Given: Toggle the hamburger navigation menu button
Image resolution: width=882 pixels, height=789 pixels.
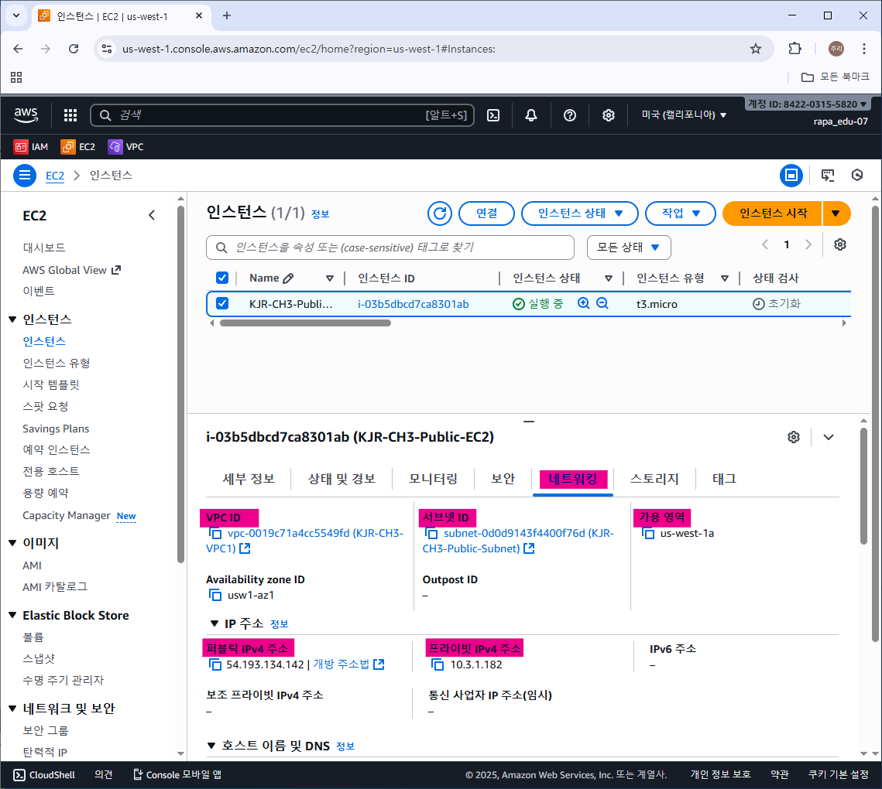Looking at the screenshot, I should pos(25,176).
